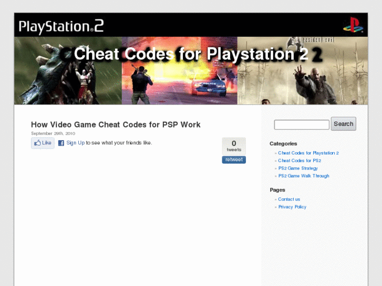Click the Facebook icon beside Sign Up

61,143
